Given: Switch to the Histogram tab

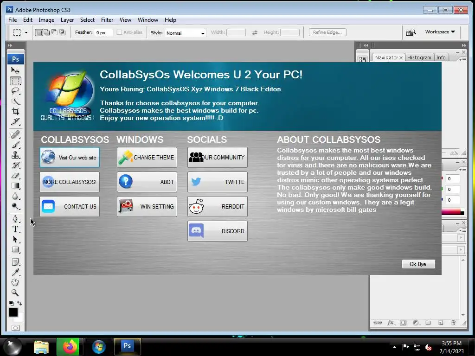Looking at the screenshot, I should click(419, 57).
